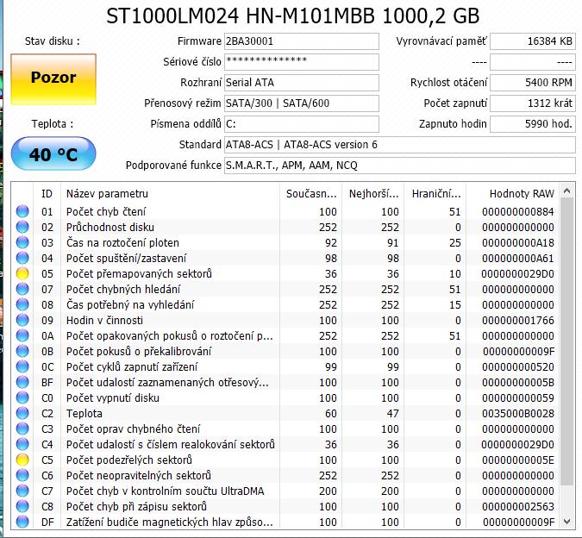Viewport: 582px width, 538px height.
Task: Select row Počet chyb čtení
Action: [285, 211]
